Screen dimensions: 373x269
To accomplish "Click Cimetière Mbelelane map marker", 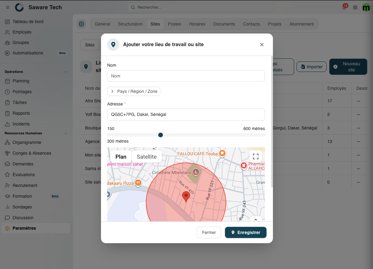I will coord(196,172).
